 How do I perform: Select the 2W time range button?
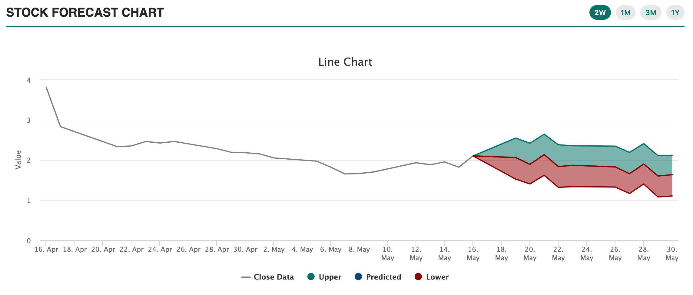(600, 13)
